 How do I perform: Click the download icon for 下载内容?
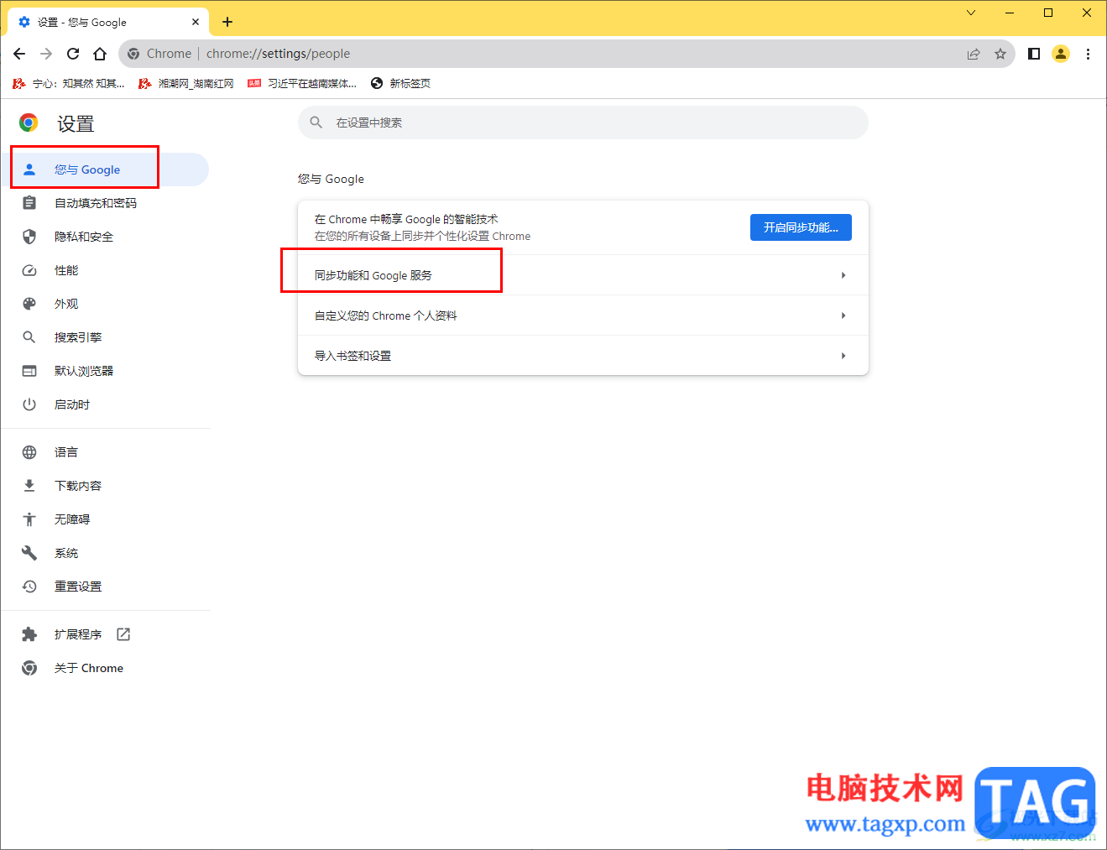pyautogui.click(x=29, y=486)
